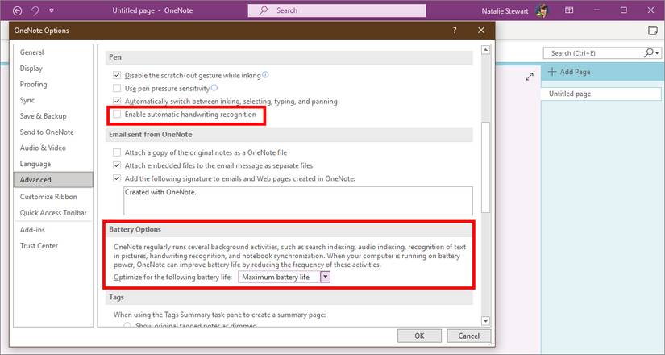Click the Natalie Stewart account name
The width and height of the screenshot is (665, 355).
(505, 11)
